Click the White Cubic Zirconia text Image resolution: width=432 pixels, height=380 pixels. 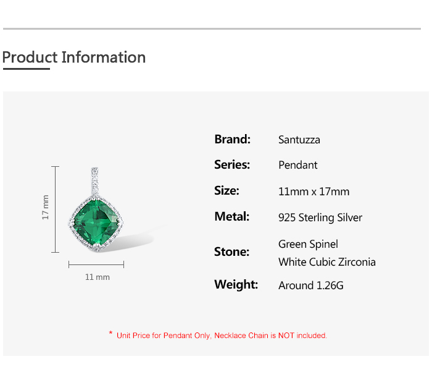326,262
